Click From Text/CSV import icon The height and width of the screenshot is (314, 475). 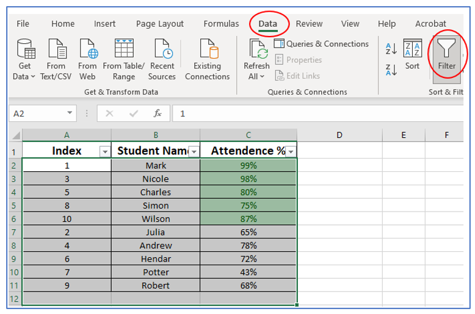pyautogui.click(x=56, y=60)
